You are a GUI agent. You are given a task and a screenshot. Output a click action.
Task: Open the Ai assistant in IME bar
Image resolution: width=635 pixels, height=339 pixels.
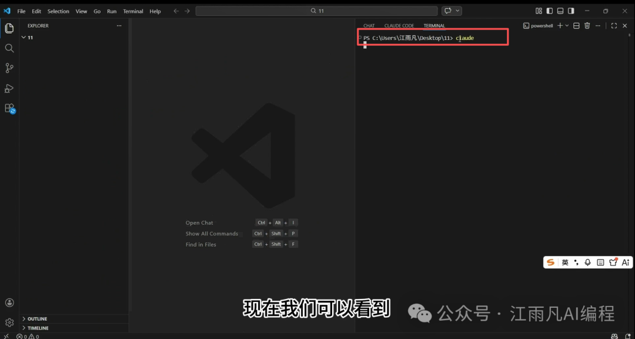tap(626, 262)
